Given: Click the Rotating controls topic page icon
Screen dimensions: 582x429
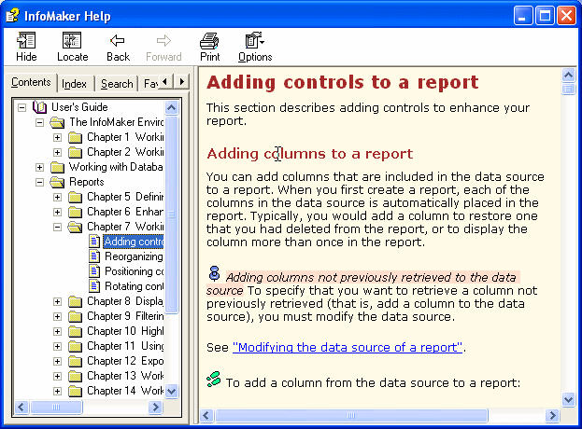Looking at the screenshot, I should pyautogui.click(x=94, y=286).
